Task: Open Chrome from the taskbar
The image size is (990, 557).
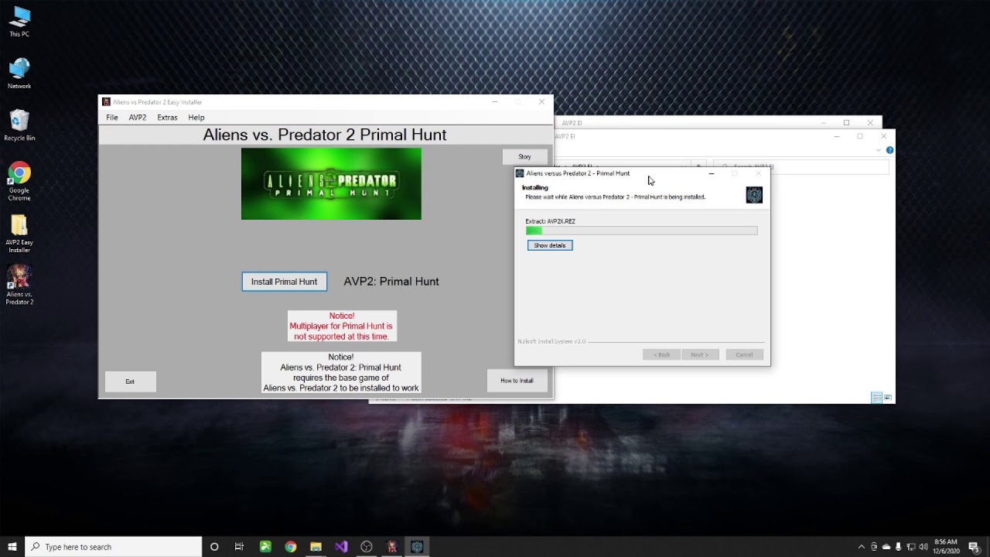Action: (x=291, y=547)
